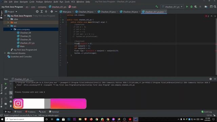
Task: Close chauhan_ch1_ps Run tab
Action: 31,79
